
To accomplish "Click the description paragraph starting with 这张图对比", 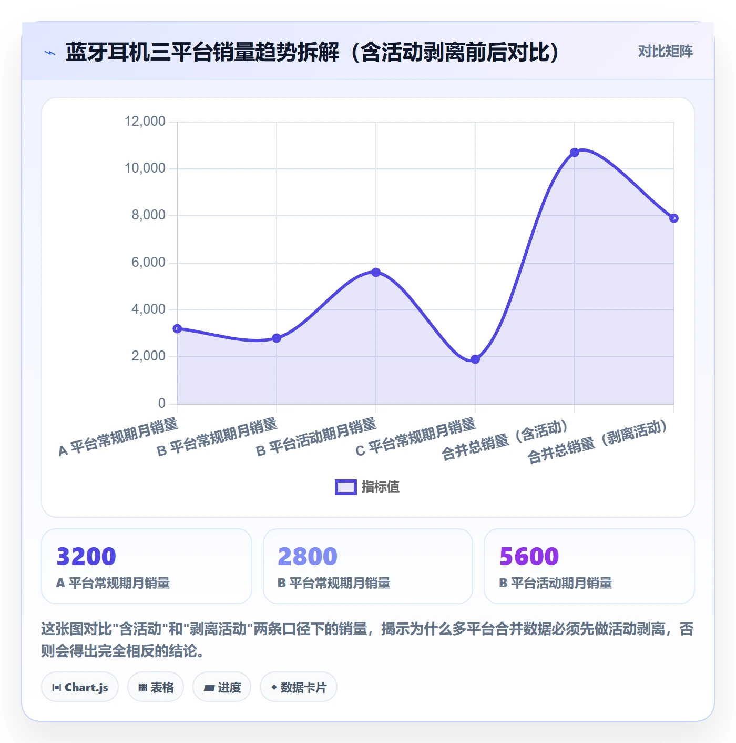I will pos(367,640).
